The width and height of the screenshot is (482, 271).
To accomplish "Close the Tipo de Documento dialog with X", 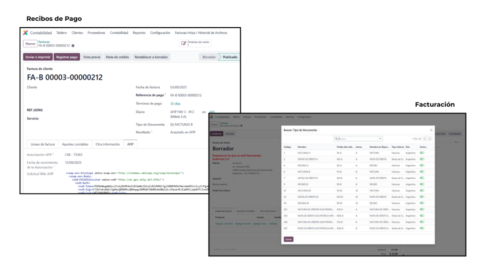I will 431,130.
